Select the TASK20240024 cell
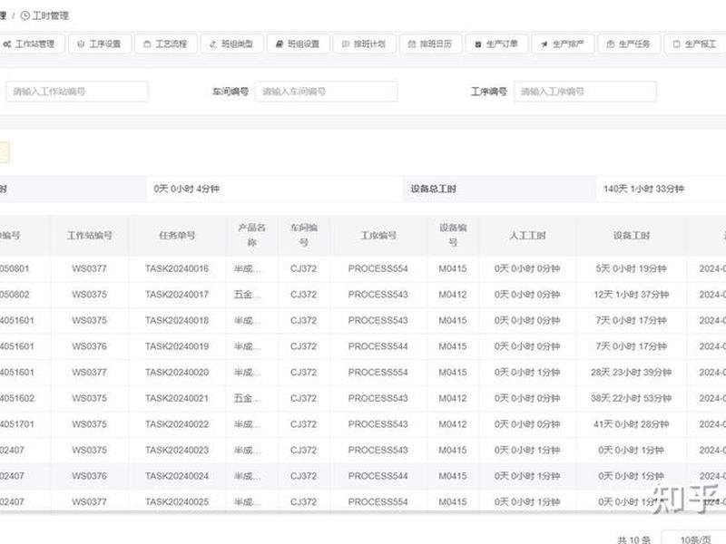Image resolution: width=726 pixels, height=544 pixels. click(x=177, y=476)
